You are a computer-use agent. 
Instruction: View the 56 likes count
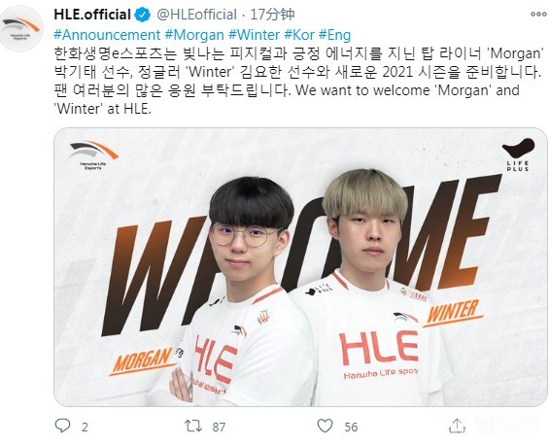click(351, 428)
